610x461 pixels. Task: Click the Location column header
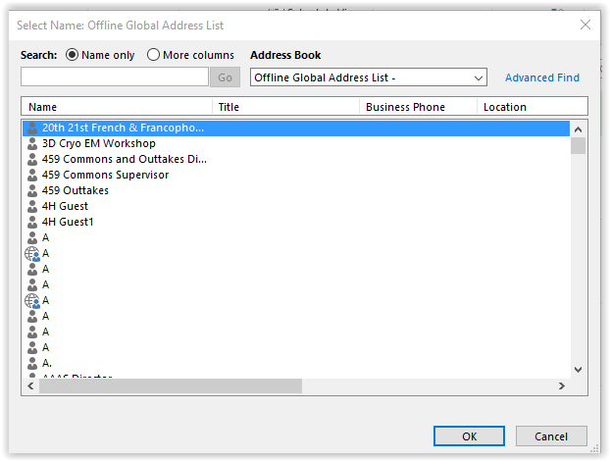(533, 107)
